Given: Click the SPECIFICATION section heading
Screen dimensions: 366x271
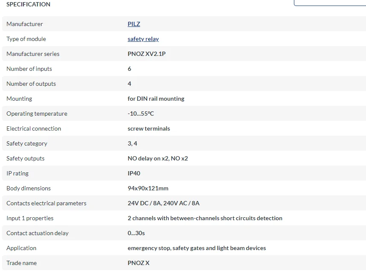Looking at the screenshot, I should [28, 4].
